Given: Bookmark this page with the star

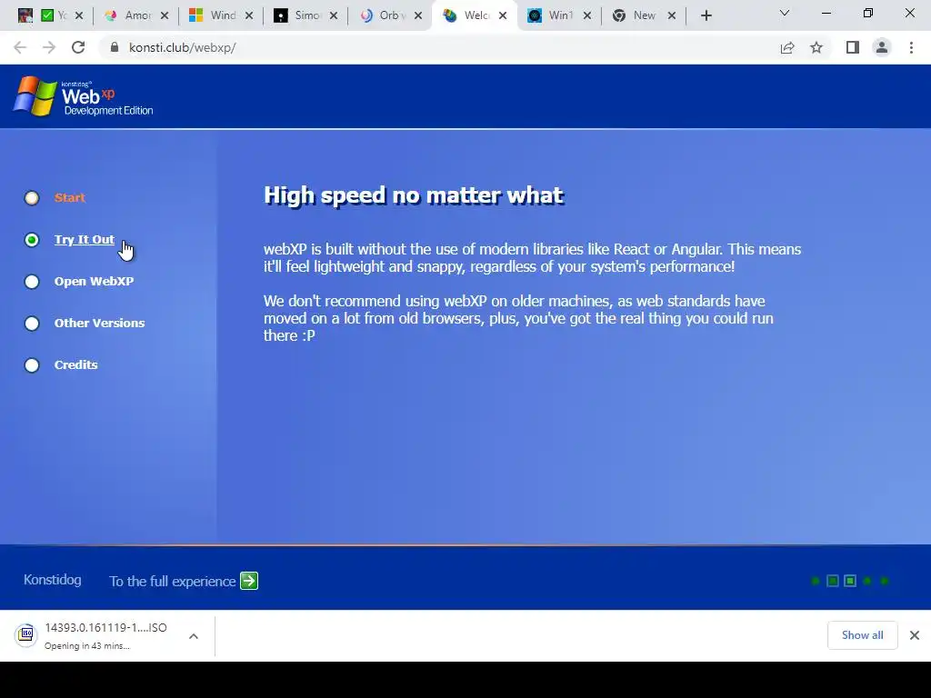Looking at the screenshot, I should coord(816,47).
